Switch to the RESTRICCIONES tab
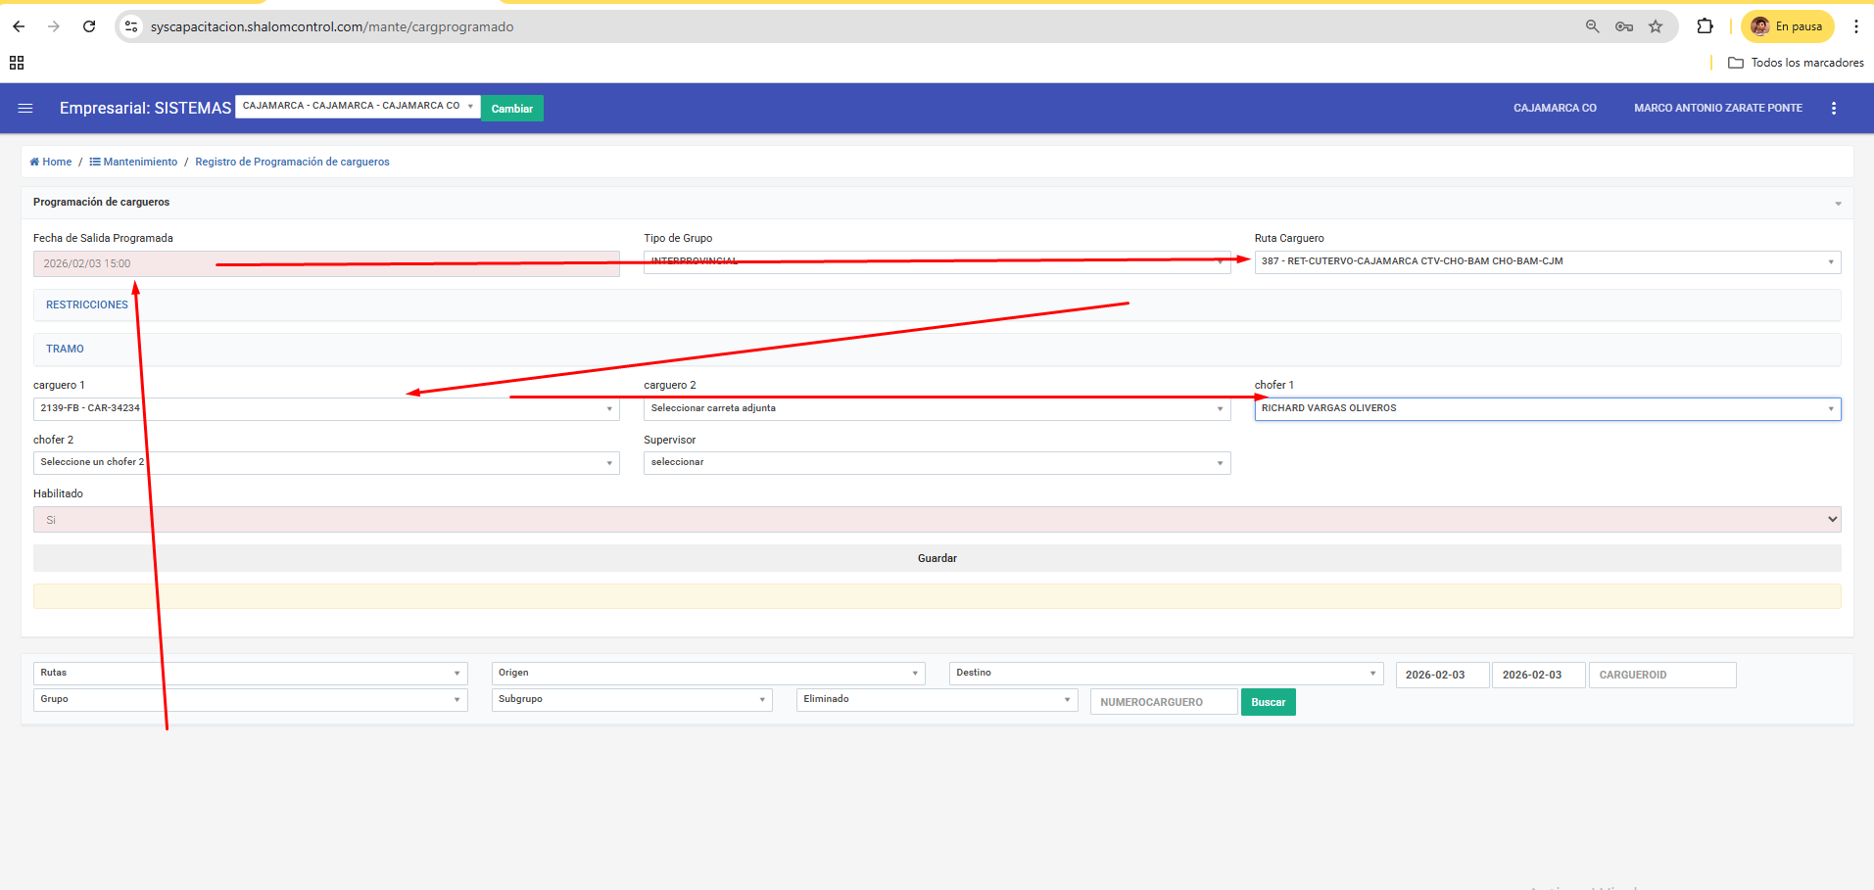 pos(87,304)
